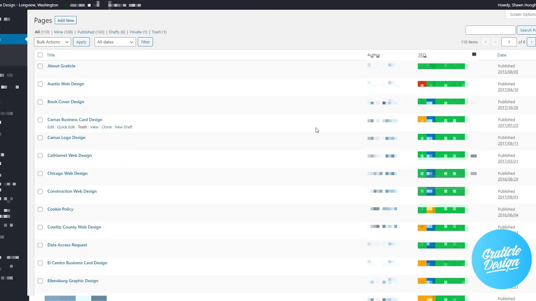This screenshot has height=301, width=536.
Task: Open the Austin Web Design page
Action: [x=66, y=84]
